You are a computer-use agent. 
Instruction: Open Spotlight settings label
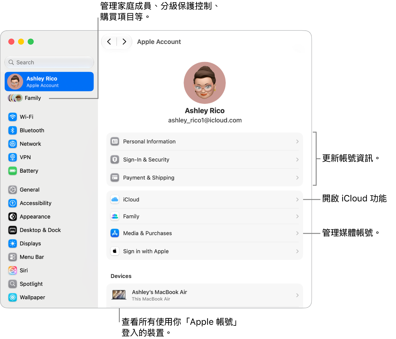(x=31, y=284)
